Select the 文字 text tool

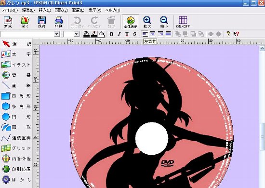[16, 54]
